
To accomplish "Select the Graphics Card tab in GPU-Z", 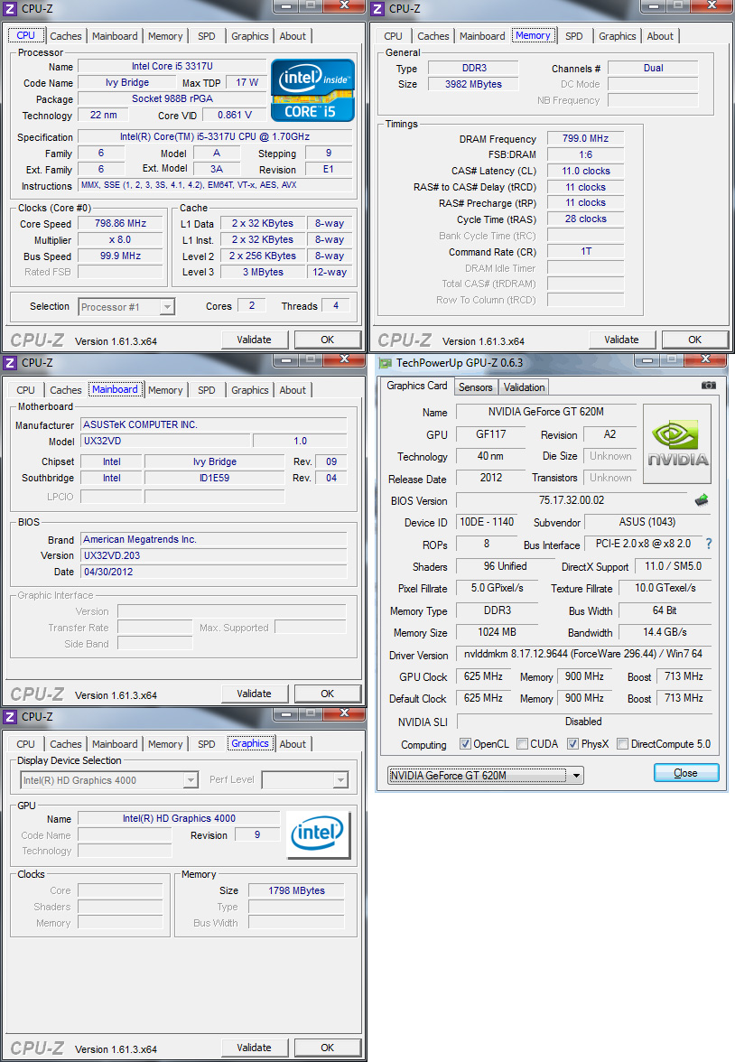I will point(416,386).
